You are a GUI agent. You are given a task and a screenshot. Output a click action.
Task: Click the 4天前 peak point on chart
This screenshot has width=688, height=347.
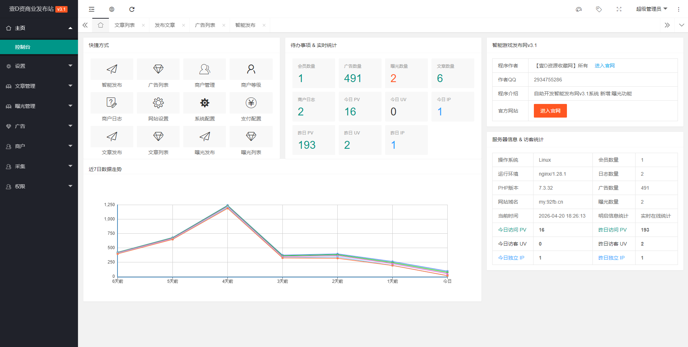pyautogui.click(x=227, y=206)
